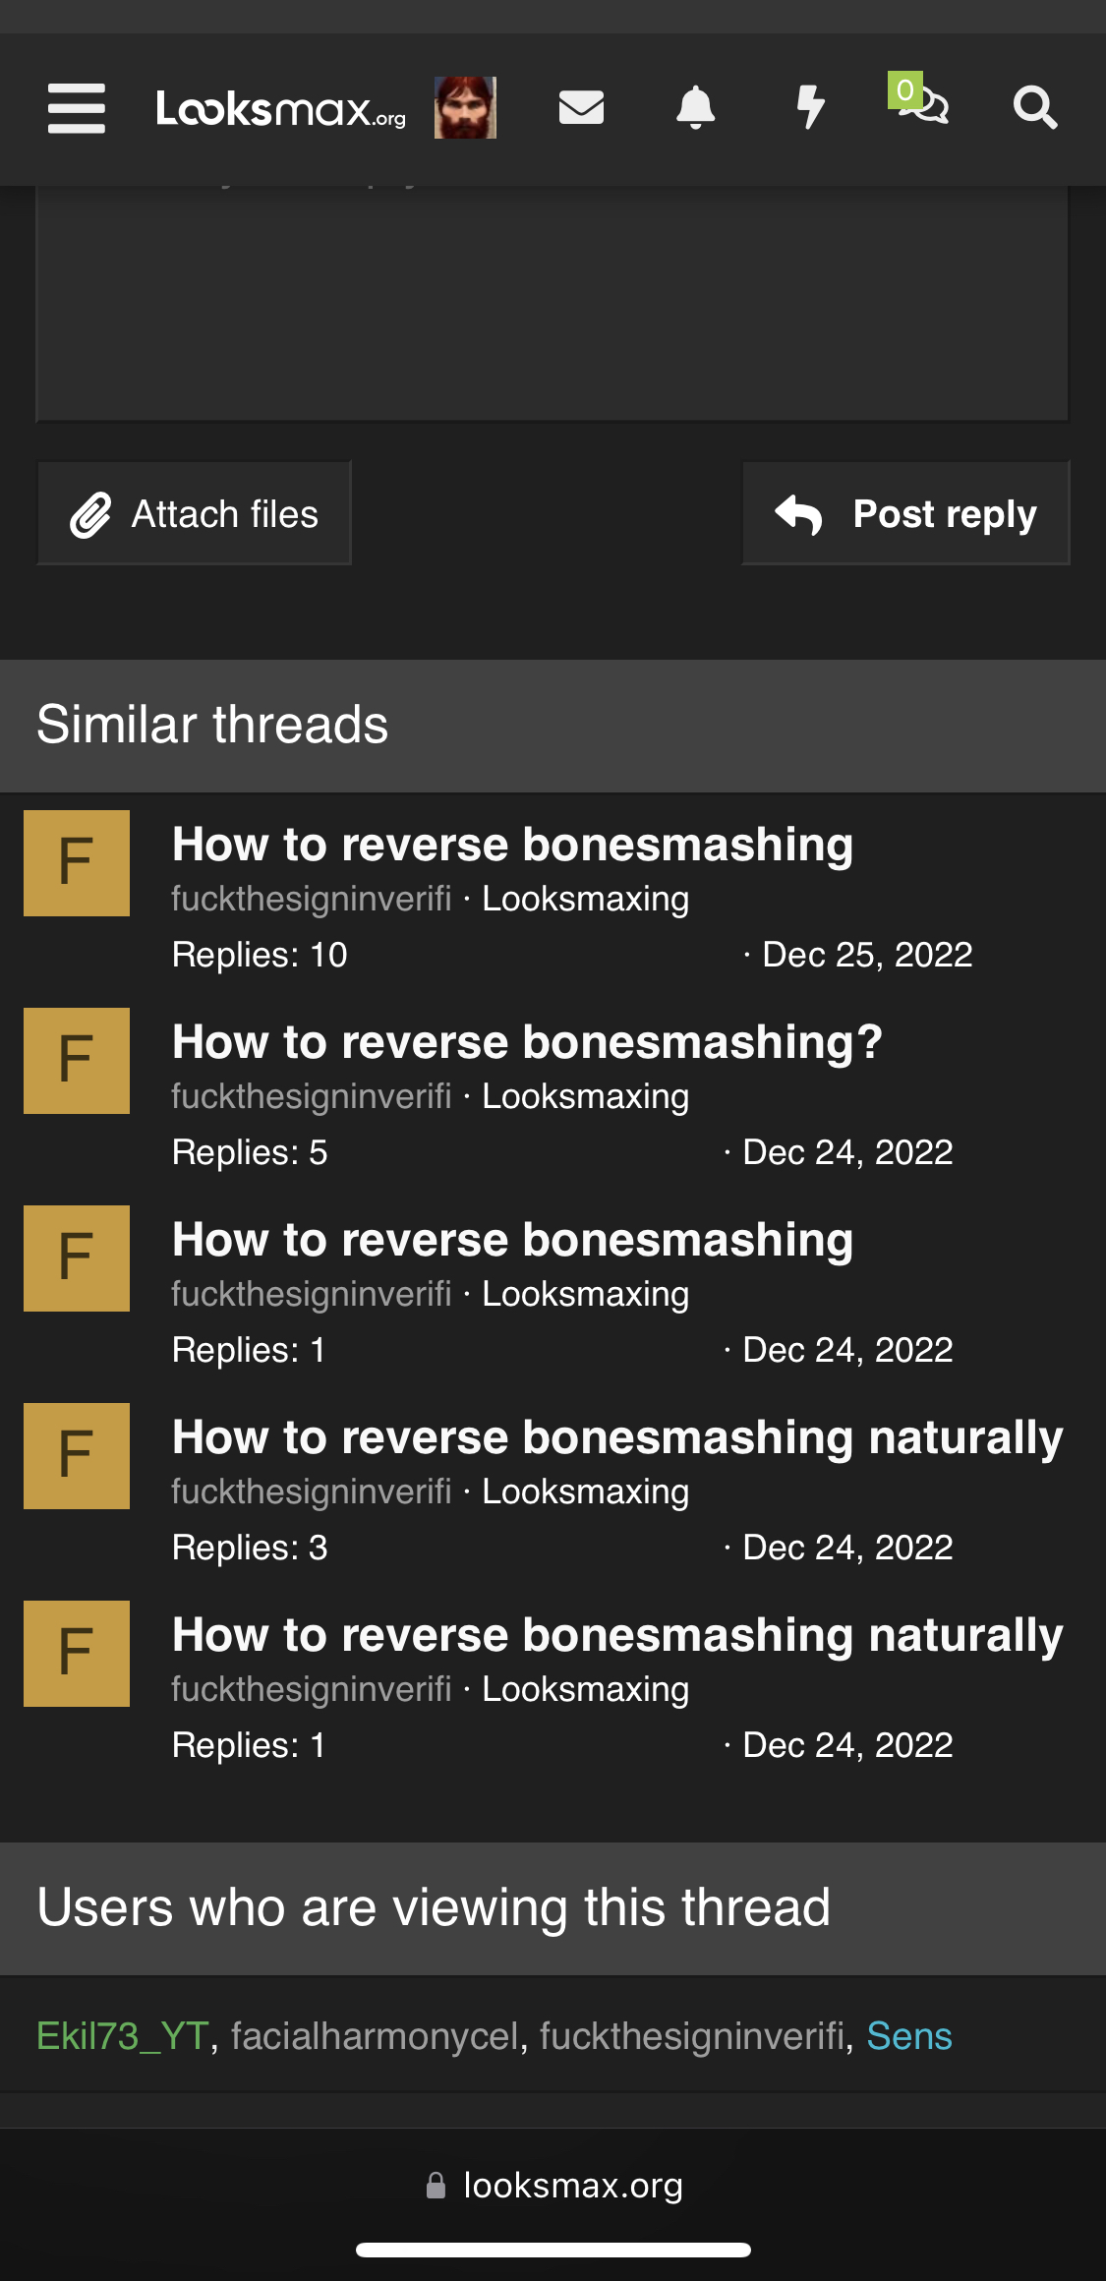Open thread 'How to reverse bonesmashing?' with question mark
1106x2281 pixels.
click(527, 1042)
